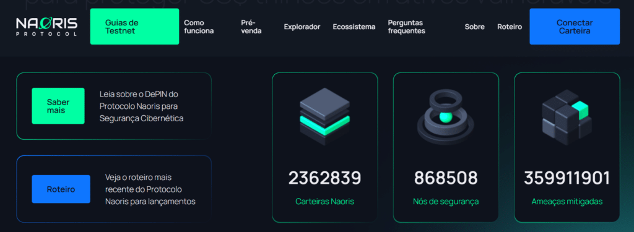This screenshot has height=232, width=634.
Task: Click the 868508 security nodes count
Action: point(446,178)
